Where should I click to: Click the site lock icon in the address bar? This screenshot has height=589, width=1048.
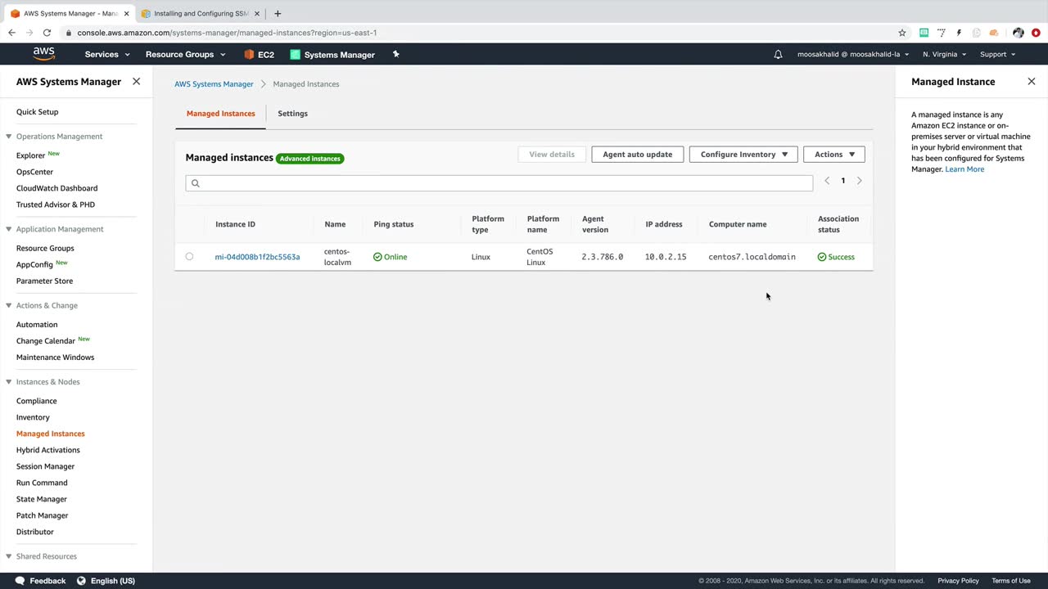tap(70, 33)
